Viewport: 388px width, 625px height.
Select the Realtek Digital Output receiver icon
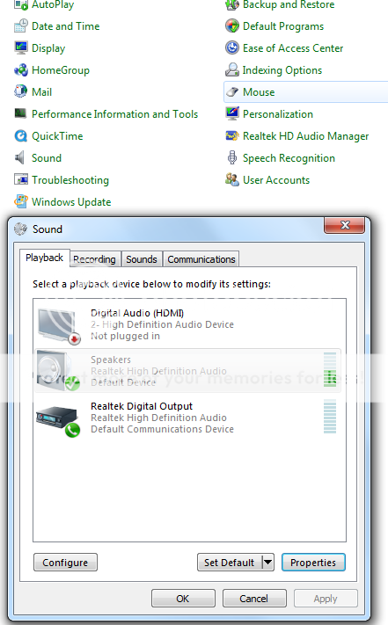click(58, 421)
